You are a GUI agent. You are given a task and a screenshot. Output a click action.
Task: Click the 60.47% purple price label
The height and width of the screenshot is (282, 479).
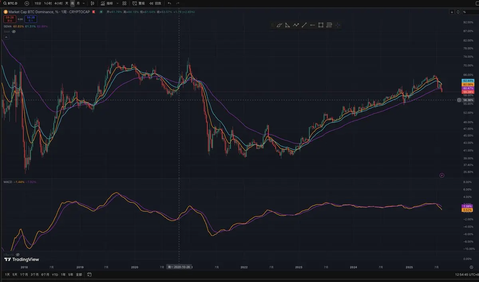(x=468, y=88)
